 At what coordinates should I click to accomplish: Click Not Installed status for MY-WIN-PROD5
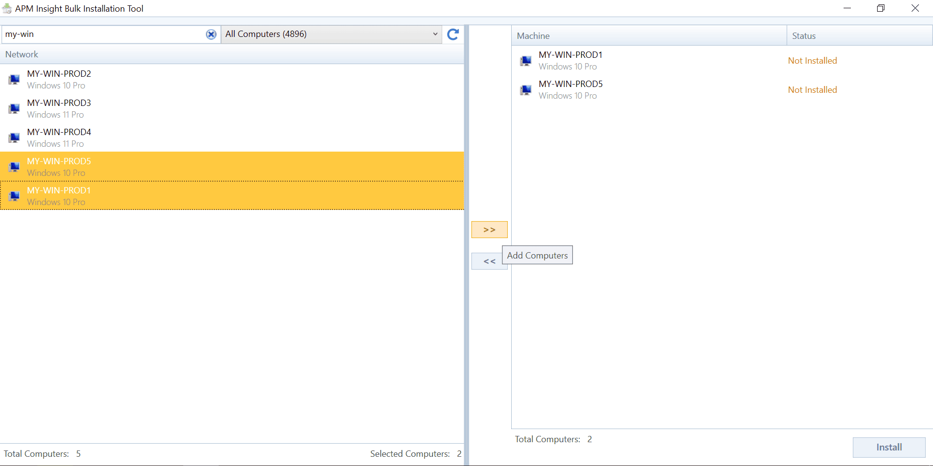coord(812,90)
